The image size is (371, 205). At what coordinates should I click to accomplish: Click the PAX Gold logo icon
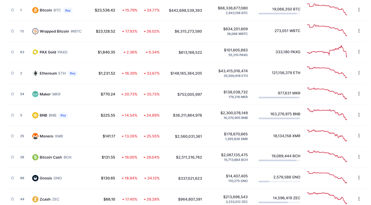(35, 52)
